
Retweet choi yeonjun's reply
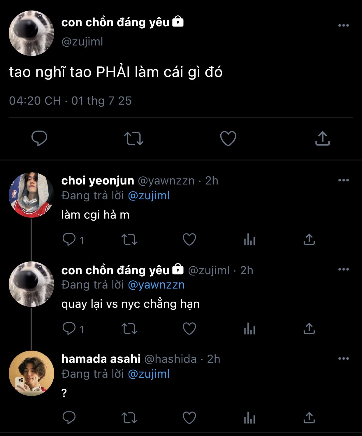(x=129, y=240)
